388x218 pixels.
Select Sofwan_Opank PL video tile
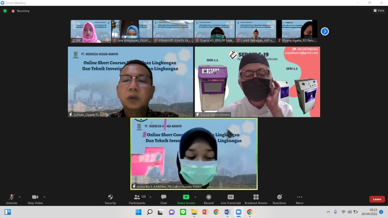click(x=130, y=82)
